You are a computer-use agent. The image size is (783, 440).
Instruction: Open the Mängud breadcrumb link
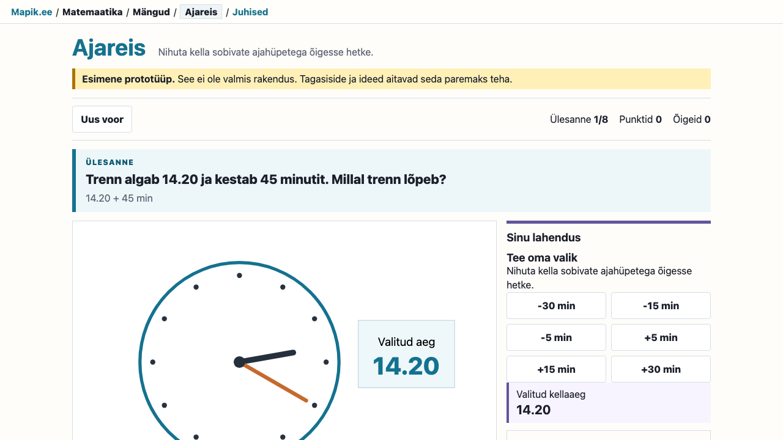(x=151, y=12)
